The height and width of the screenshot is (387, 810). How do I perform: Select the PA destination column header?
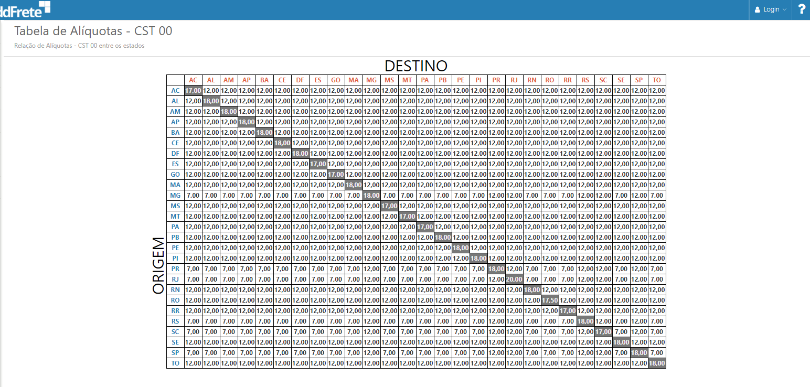(x=425, y=80)
